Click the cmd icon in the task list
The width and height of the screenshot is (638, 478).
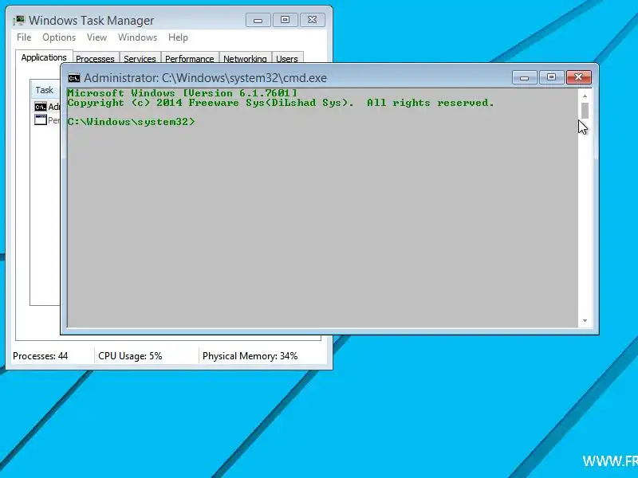coord(41,107)
